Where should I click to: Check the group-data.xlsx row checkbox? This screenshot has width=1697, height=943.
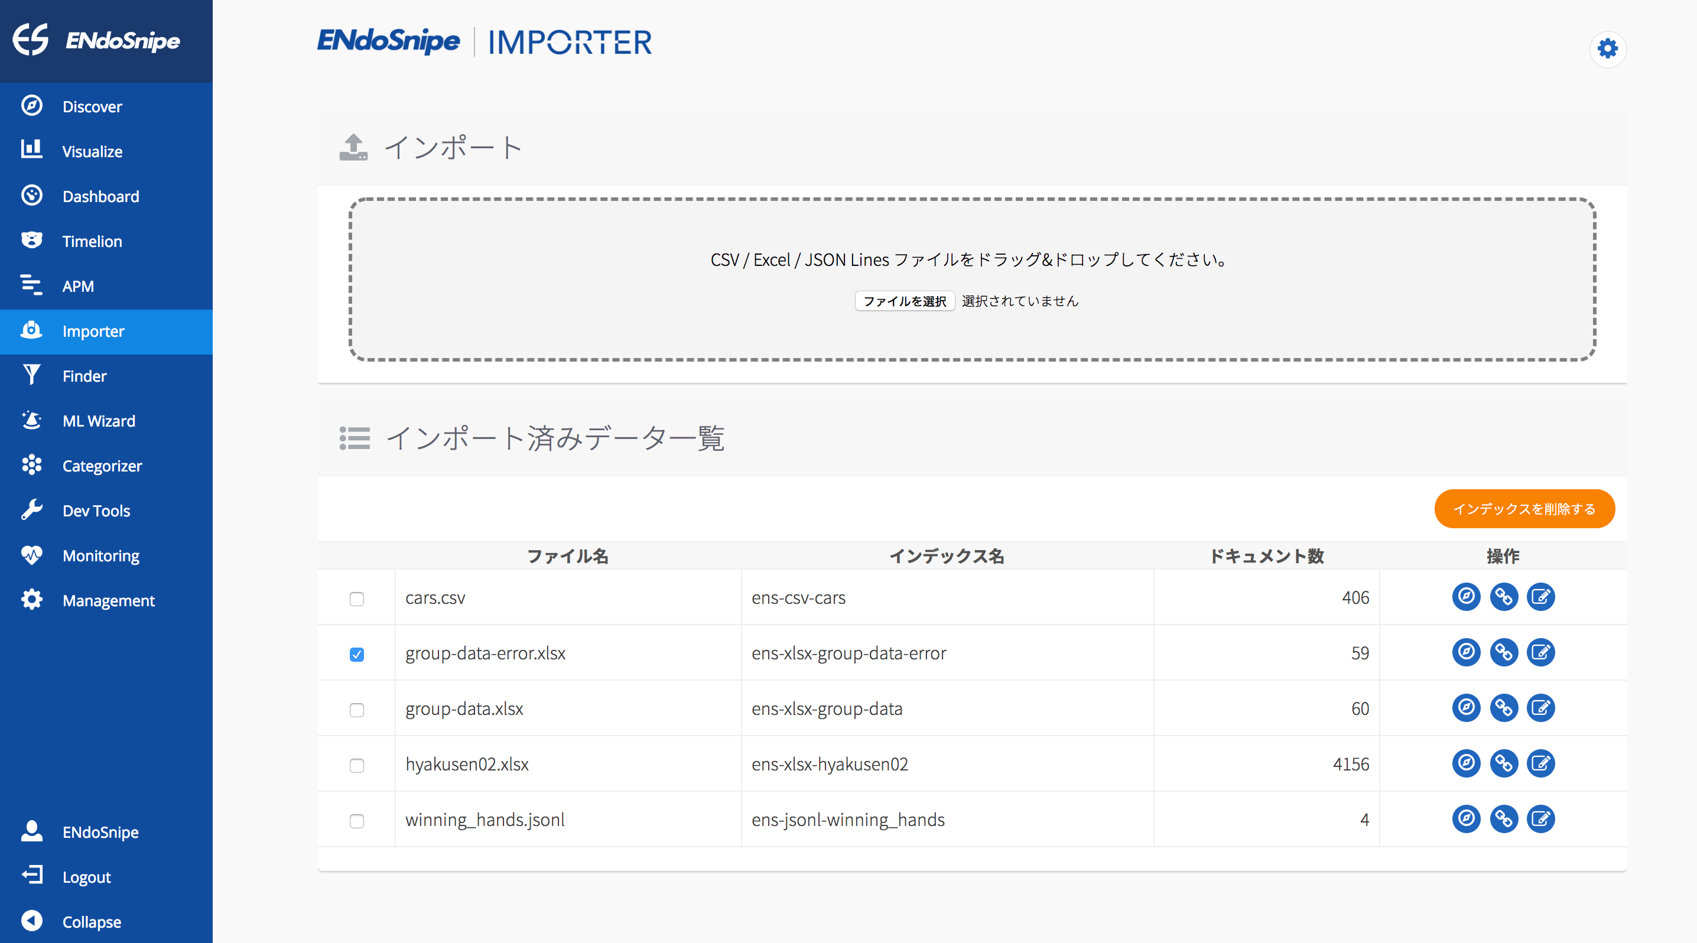click(356, 710)
